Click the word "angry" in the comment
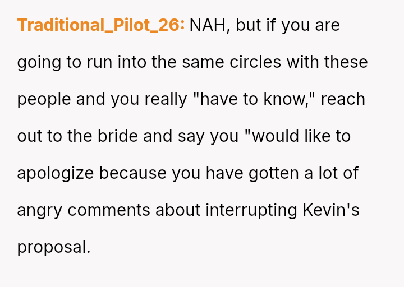The height and width of the screenshot is (287, 404). (40, 210)
